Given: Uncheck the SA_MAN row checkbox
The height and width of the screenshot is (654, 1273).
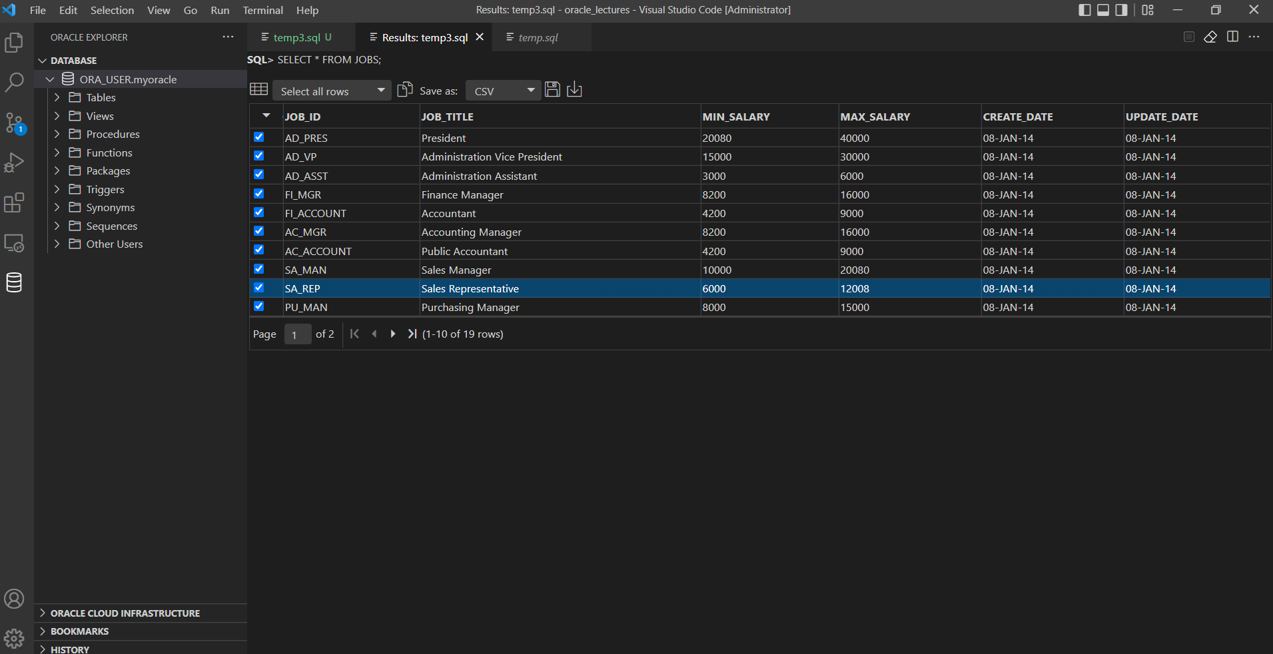Looking at the screenshot, I should pyautogui.click(x=259, y=268).
